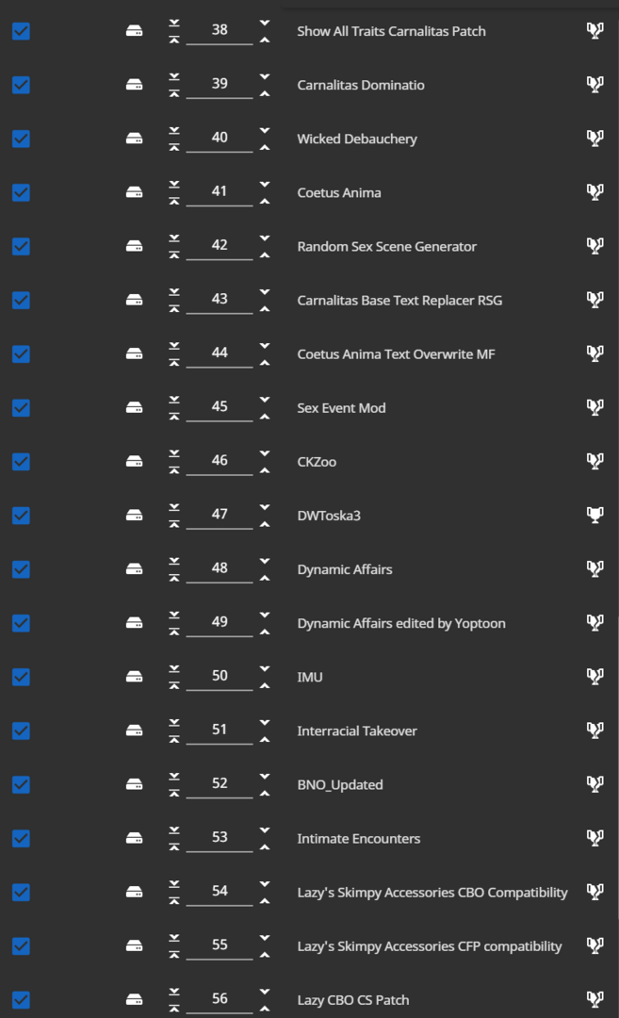The width and height of the screenshot is (619, 1018).
Task: Click the trophy icon beside DWToska3
Action: 595,515
